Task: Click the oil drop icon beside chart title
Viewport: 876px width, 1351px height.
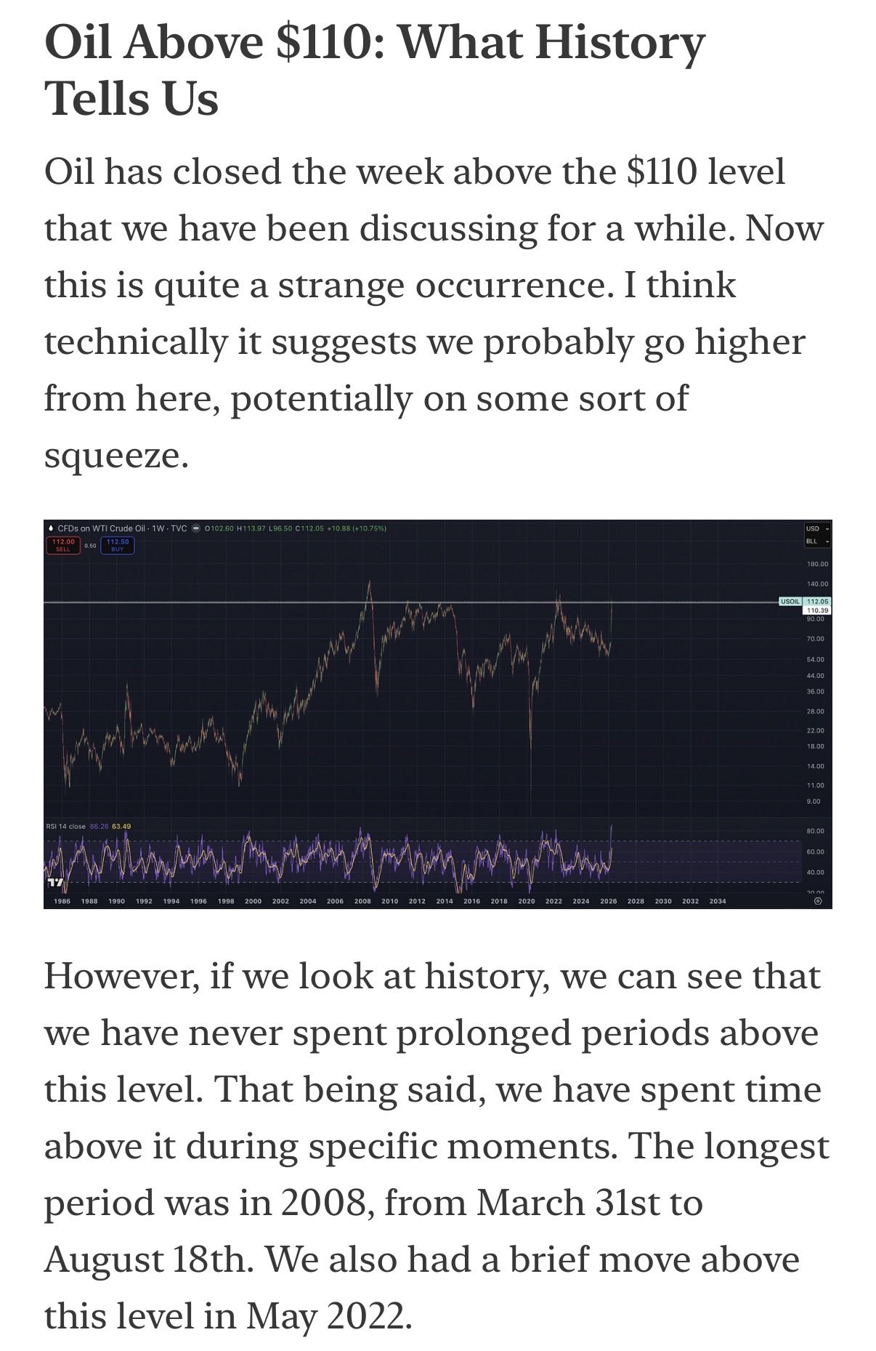Action: click(50, 528)
